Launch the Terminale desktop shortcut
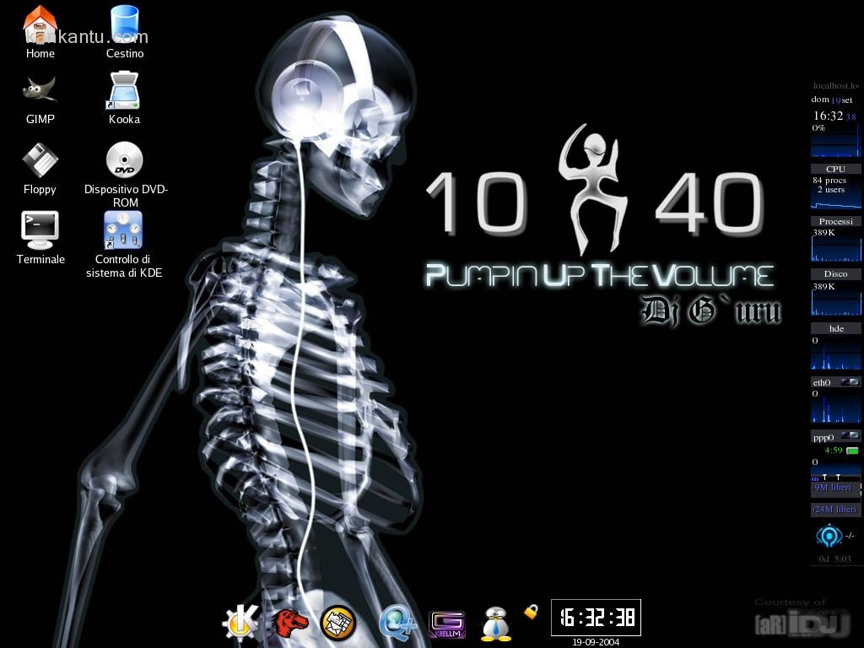This screenshot has width=864, height=648. click(40, 229)
